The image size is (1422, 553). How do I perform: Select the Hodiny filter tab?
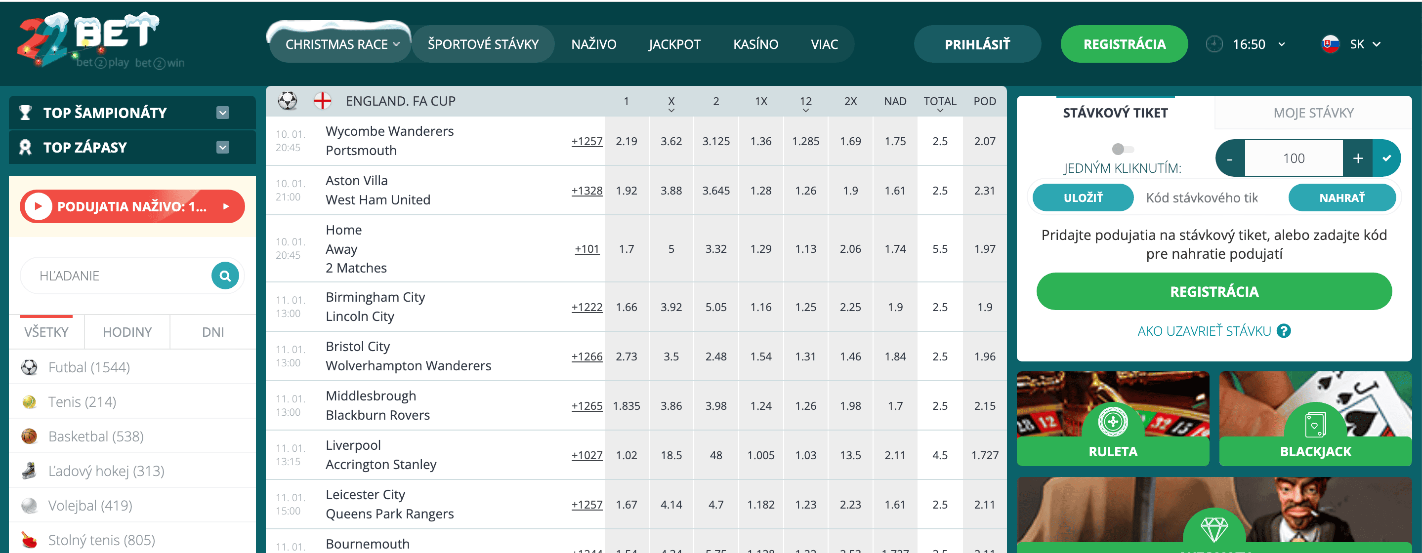(127, 332)
